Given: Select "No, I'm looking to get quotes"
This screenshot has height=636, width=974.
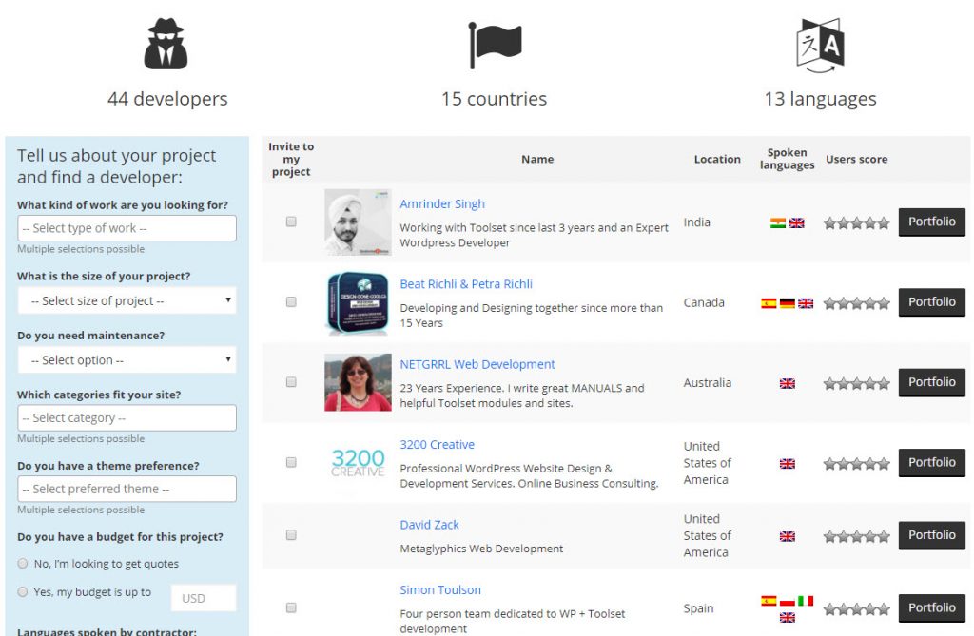Looking at the screenshot, I should click(23, 564).
